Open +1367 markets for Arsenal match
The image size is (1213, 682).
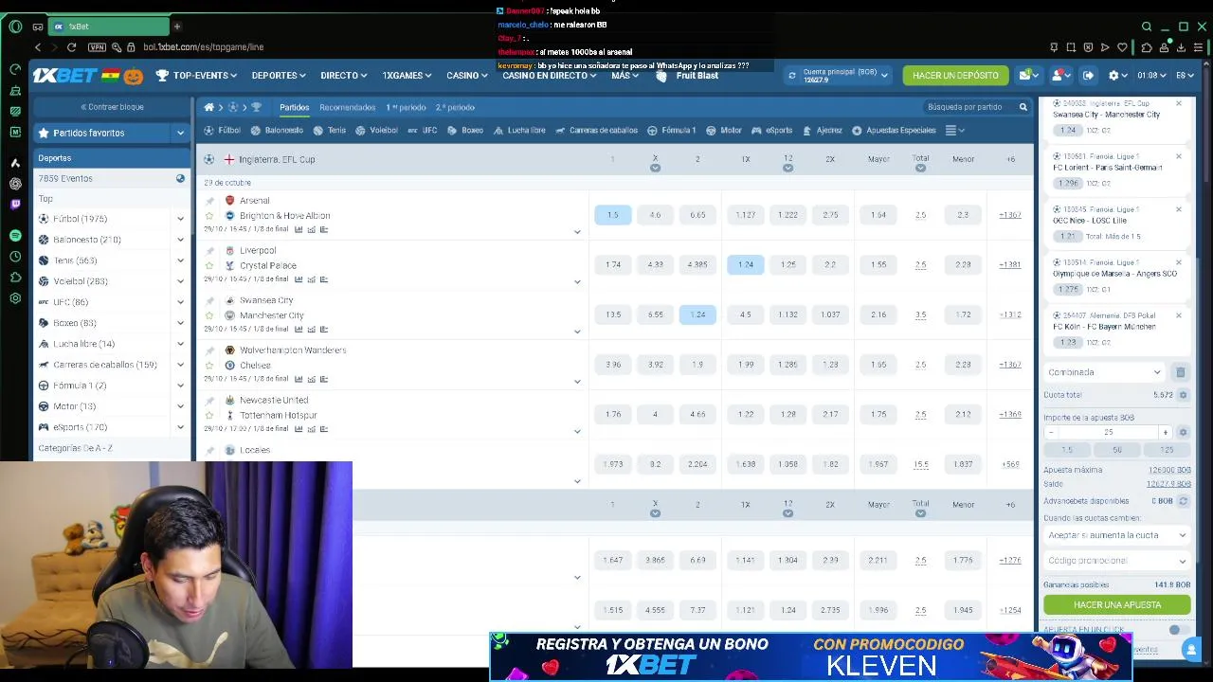tap(1010, 215)
